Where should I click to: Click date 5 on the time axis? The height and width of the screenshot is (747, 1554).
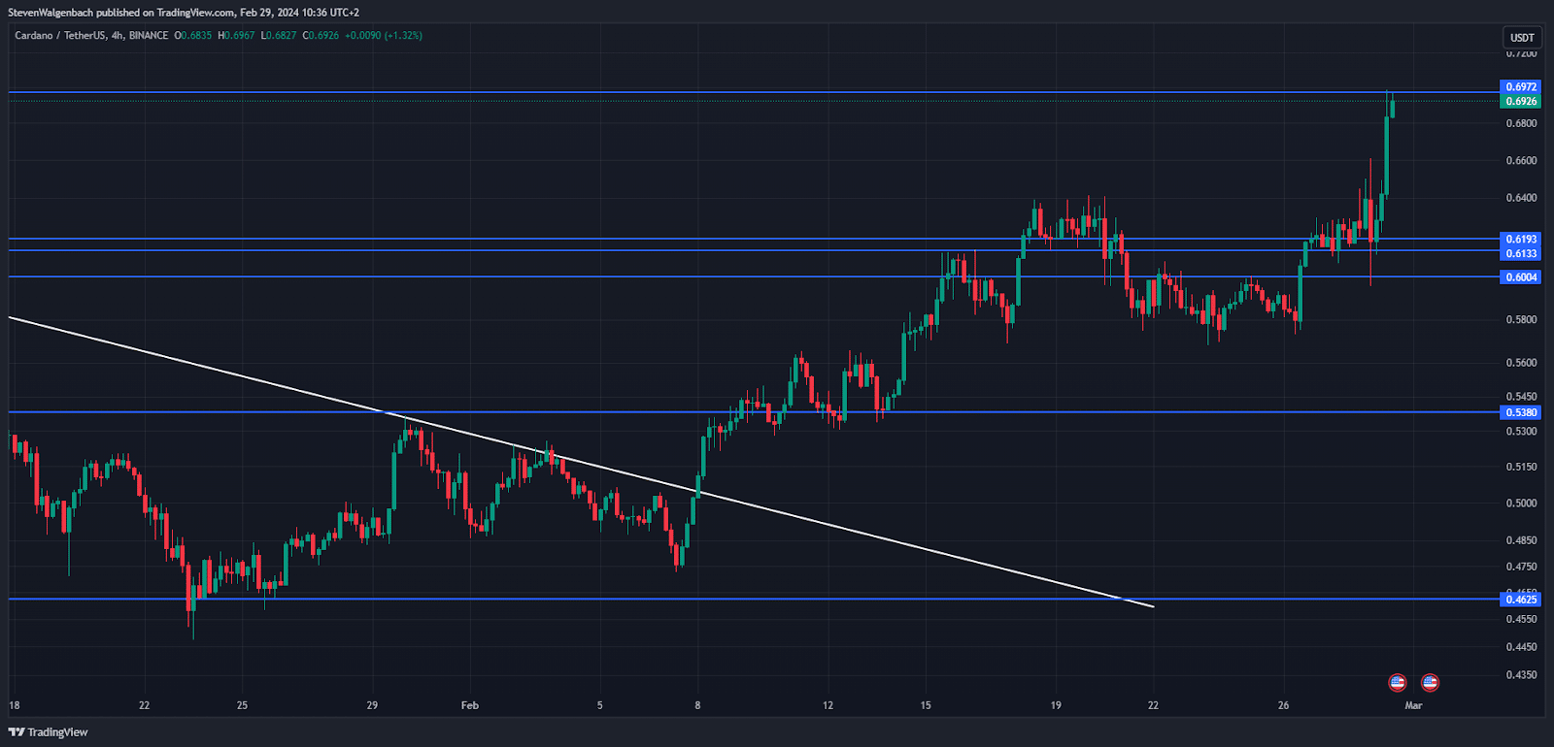click(600, 705)
